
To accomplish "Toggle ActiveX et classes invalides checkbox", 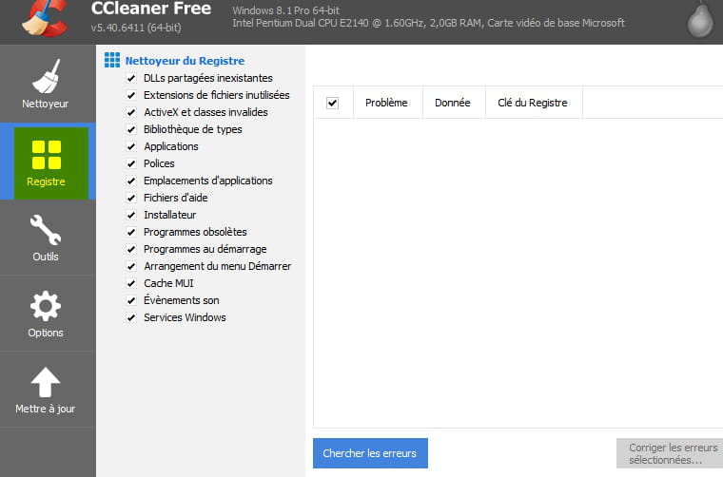I will coord(131,112).
